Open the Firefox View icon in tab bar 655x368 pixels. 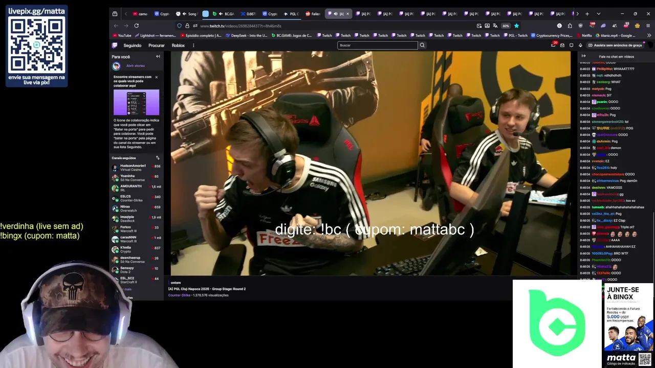click(115, 14)
